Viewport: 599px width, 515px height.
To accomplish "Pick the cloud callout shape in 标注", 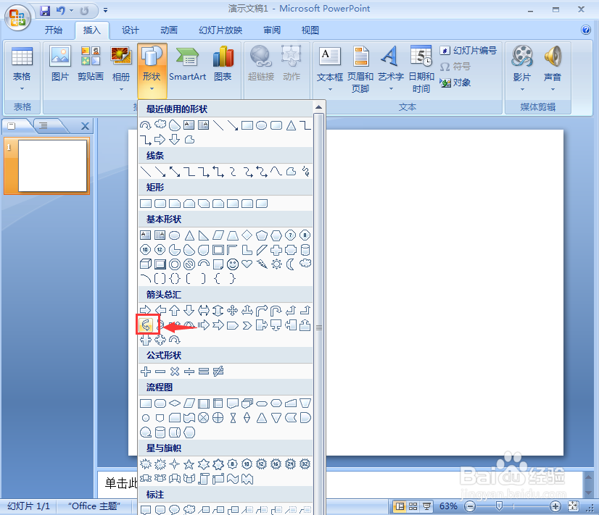I will (189, 509).
